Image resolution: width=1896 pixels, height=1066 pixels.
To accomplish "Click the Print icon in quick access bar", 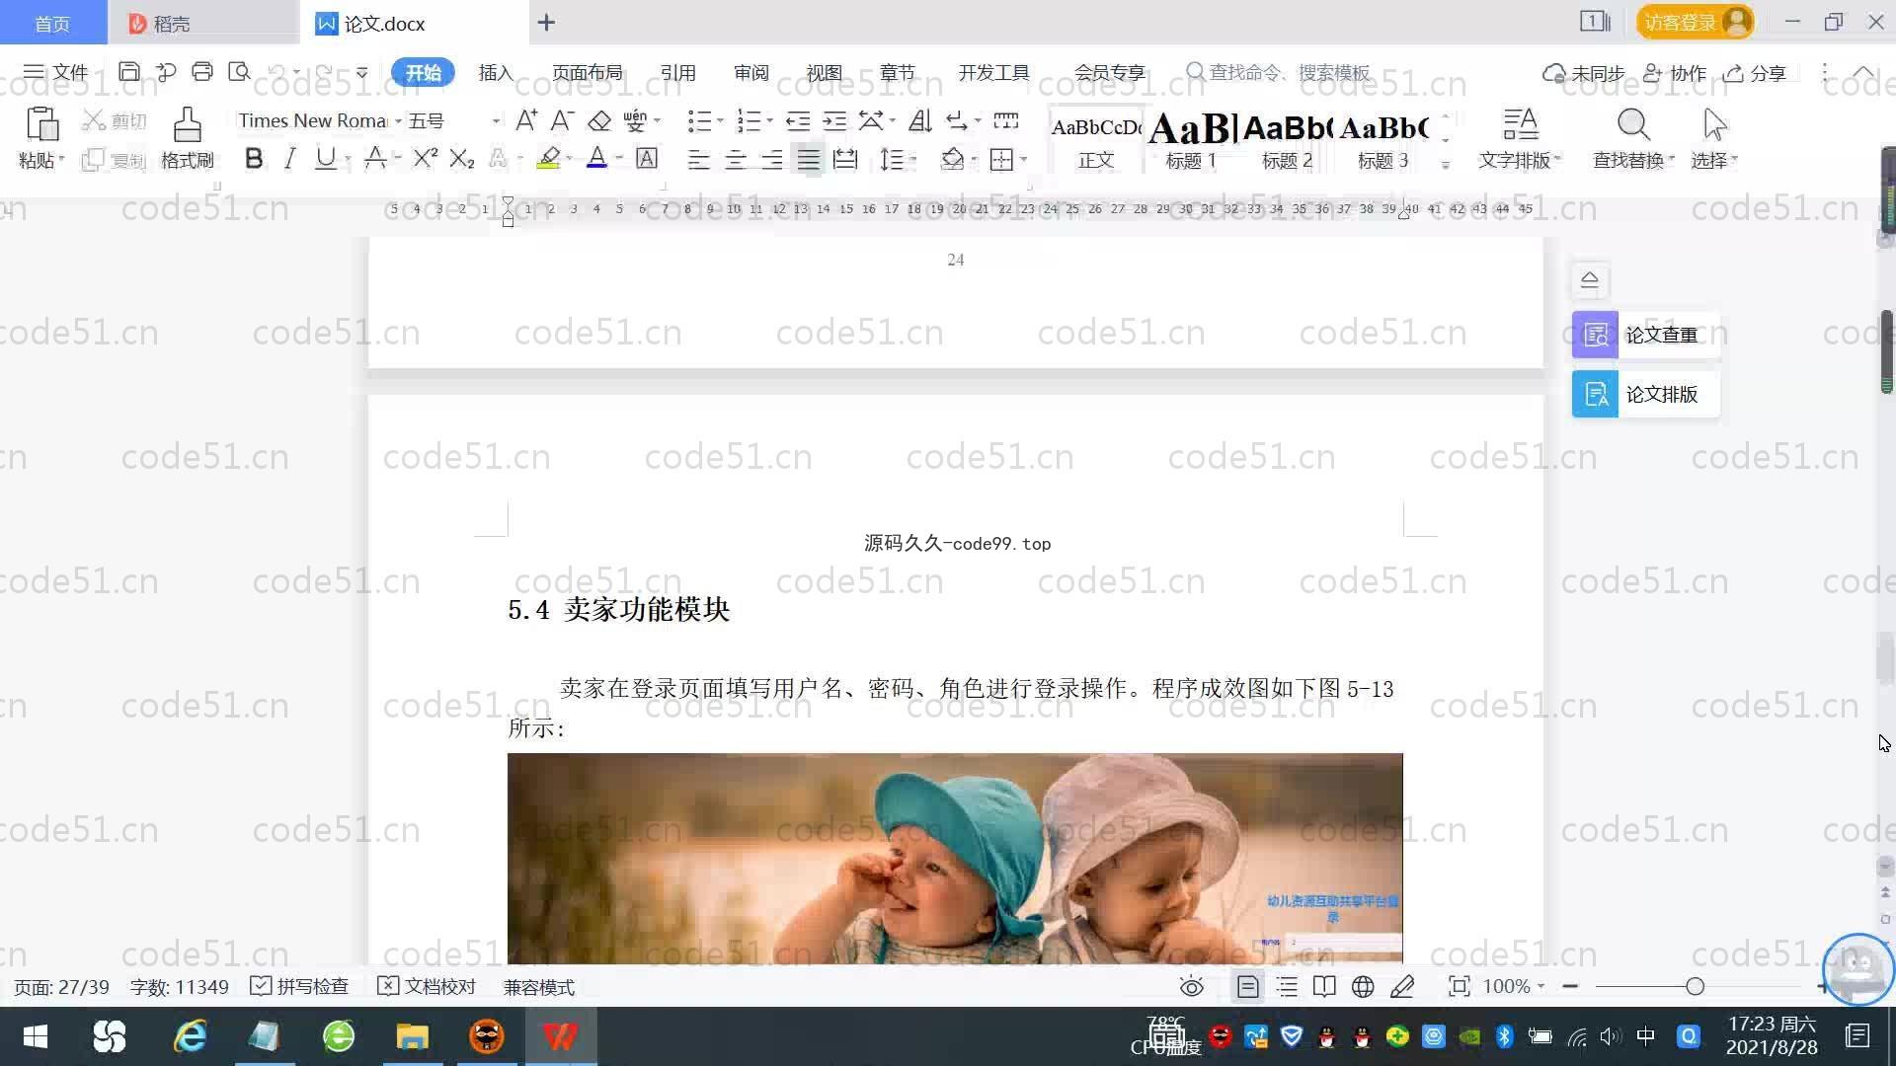I will [x=202, y=72].
